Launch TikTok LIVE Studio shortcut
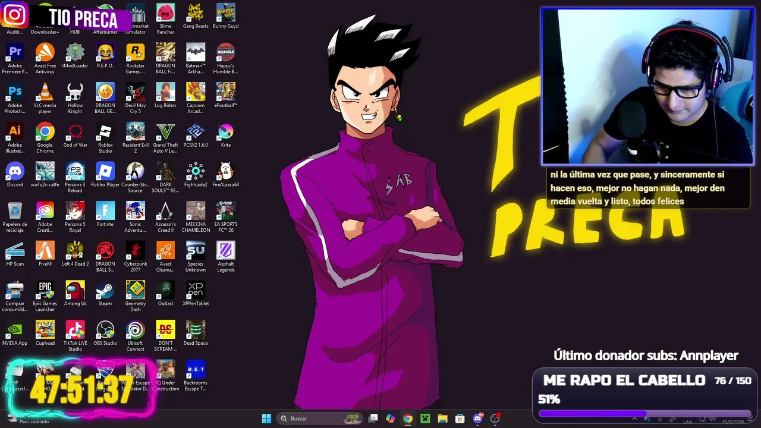The image size is (761, 428). click(75, 337)
